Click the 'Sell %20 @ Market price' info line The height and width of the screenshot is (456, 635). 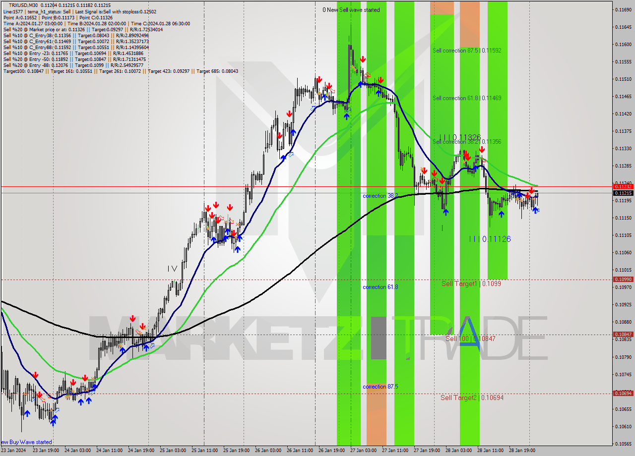(x=83, y=29)
